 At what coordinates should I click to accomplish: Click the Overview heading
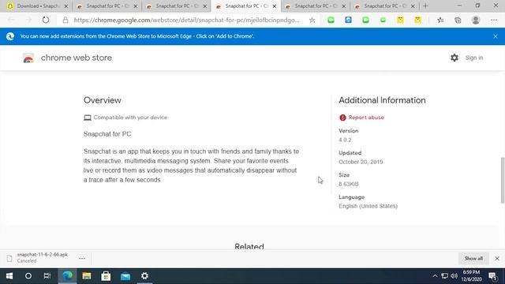pyautogui.click(x=103, y=100)
